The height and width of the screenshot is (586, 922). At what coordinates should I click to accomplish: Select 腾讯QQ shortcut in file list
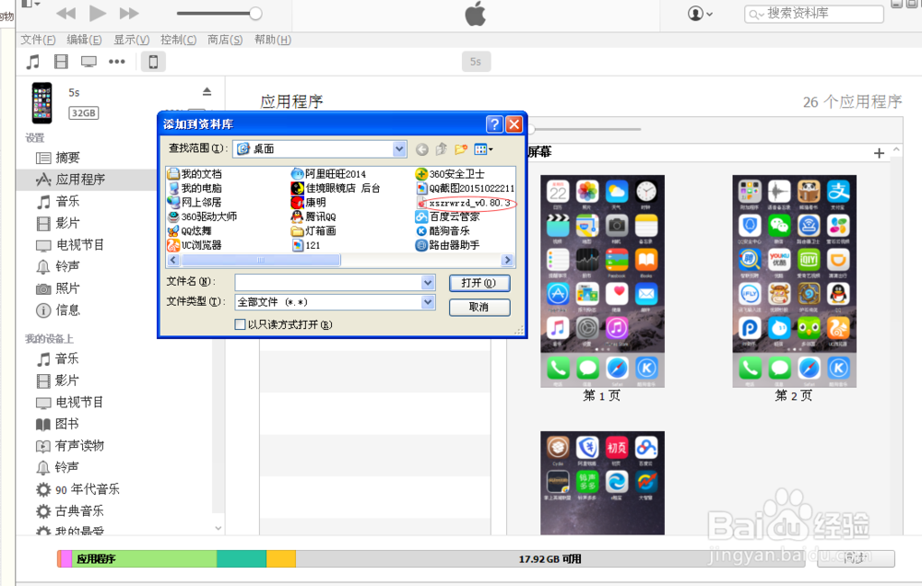pyautogui.click(x=314, y=217)
